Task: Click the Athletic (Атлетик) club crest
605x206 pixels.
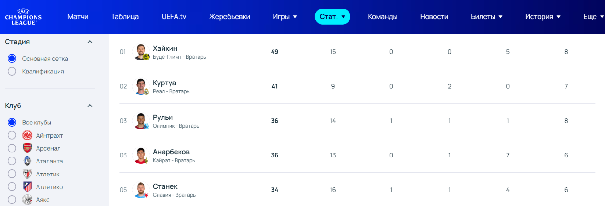Action: pyautogui.click(x=27, y=174)
